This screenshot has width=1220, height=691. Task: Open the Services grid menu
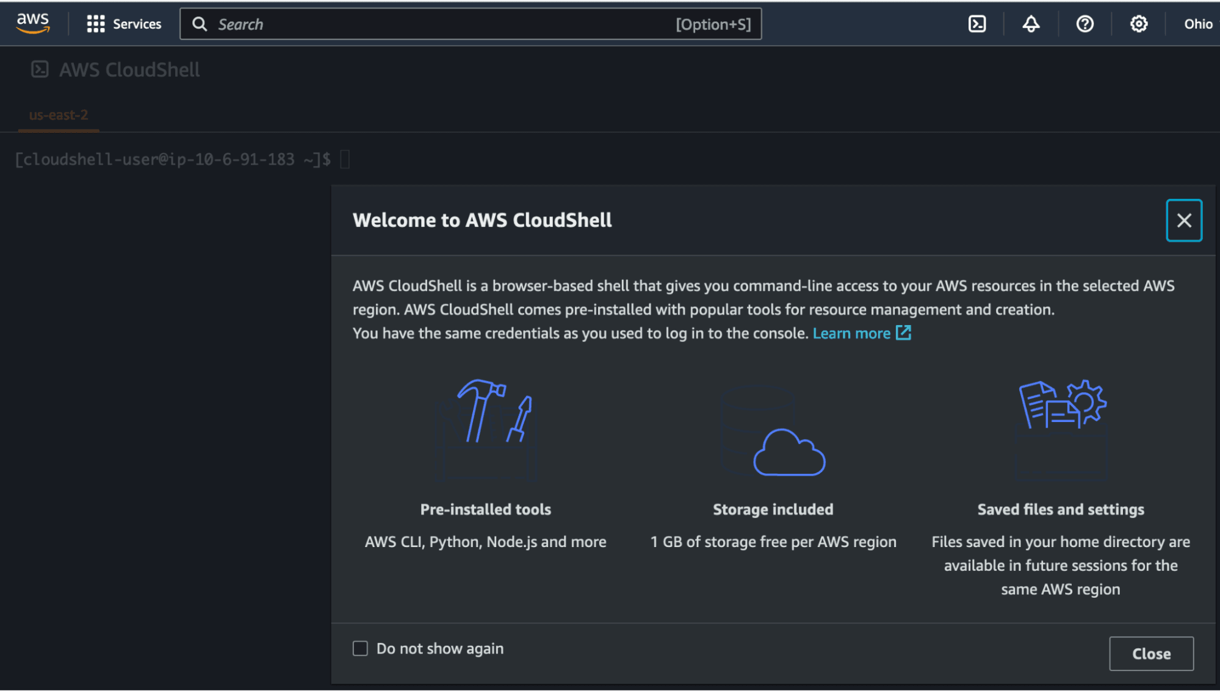pos(96,24)
